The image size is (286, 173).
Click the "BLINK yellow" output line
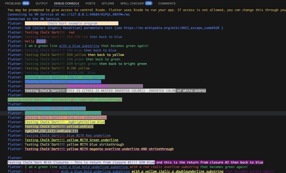coord(57,68)
